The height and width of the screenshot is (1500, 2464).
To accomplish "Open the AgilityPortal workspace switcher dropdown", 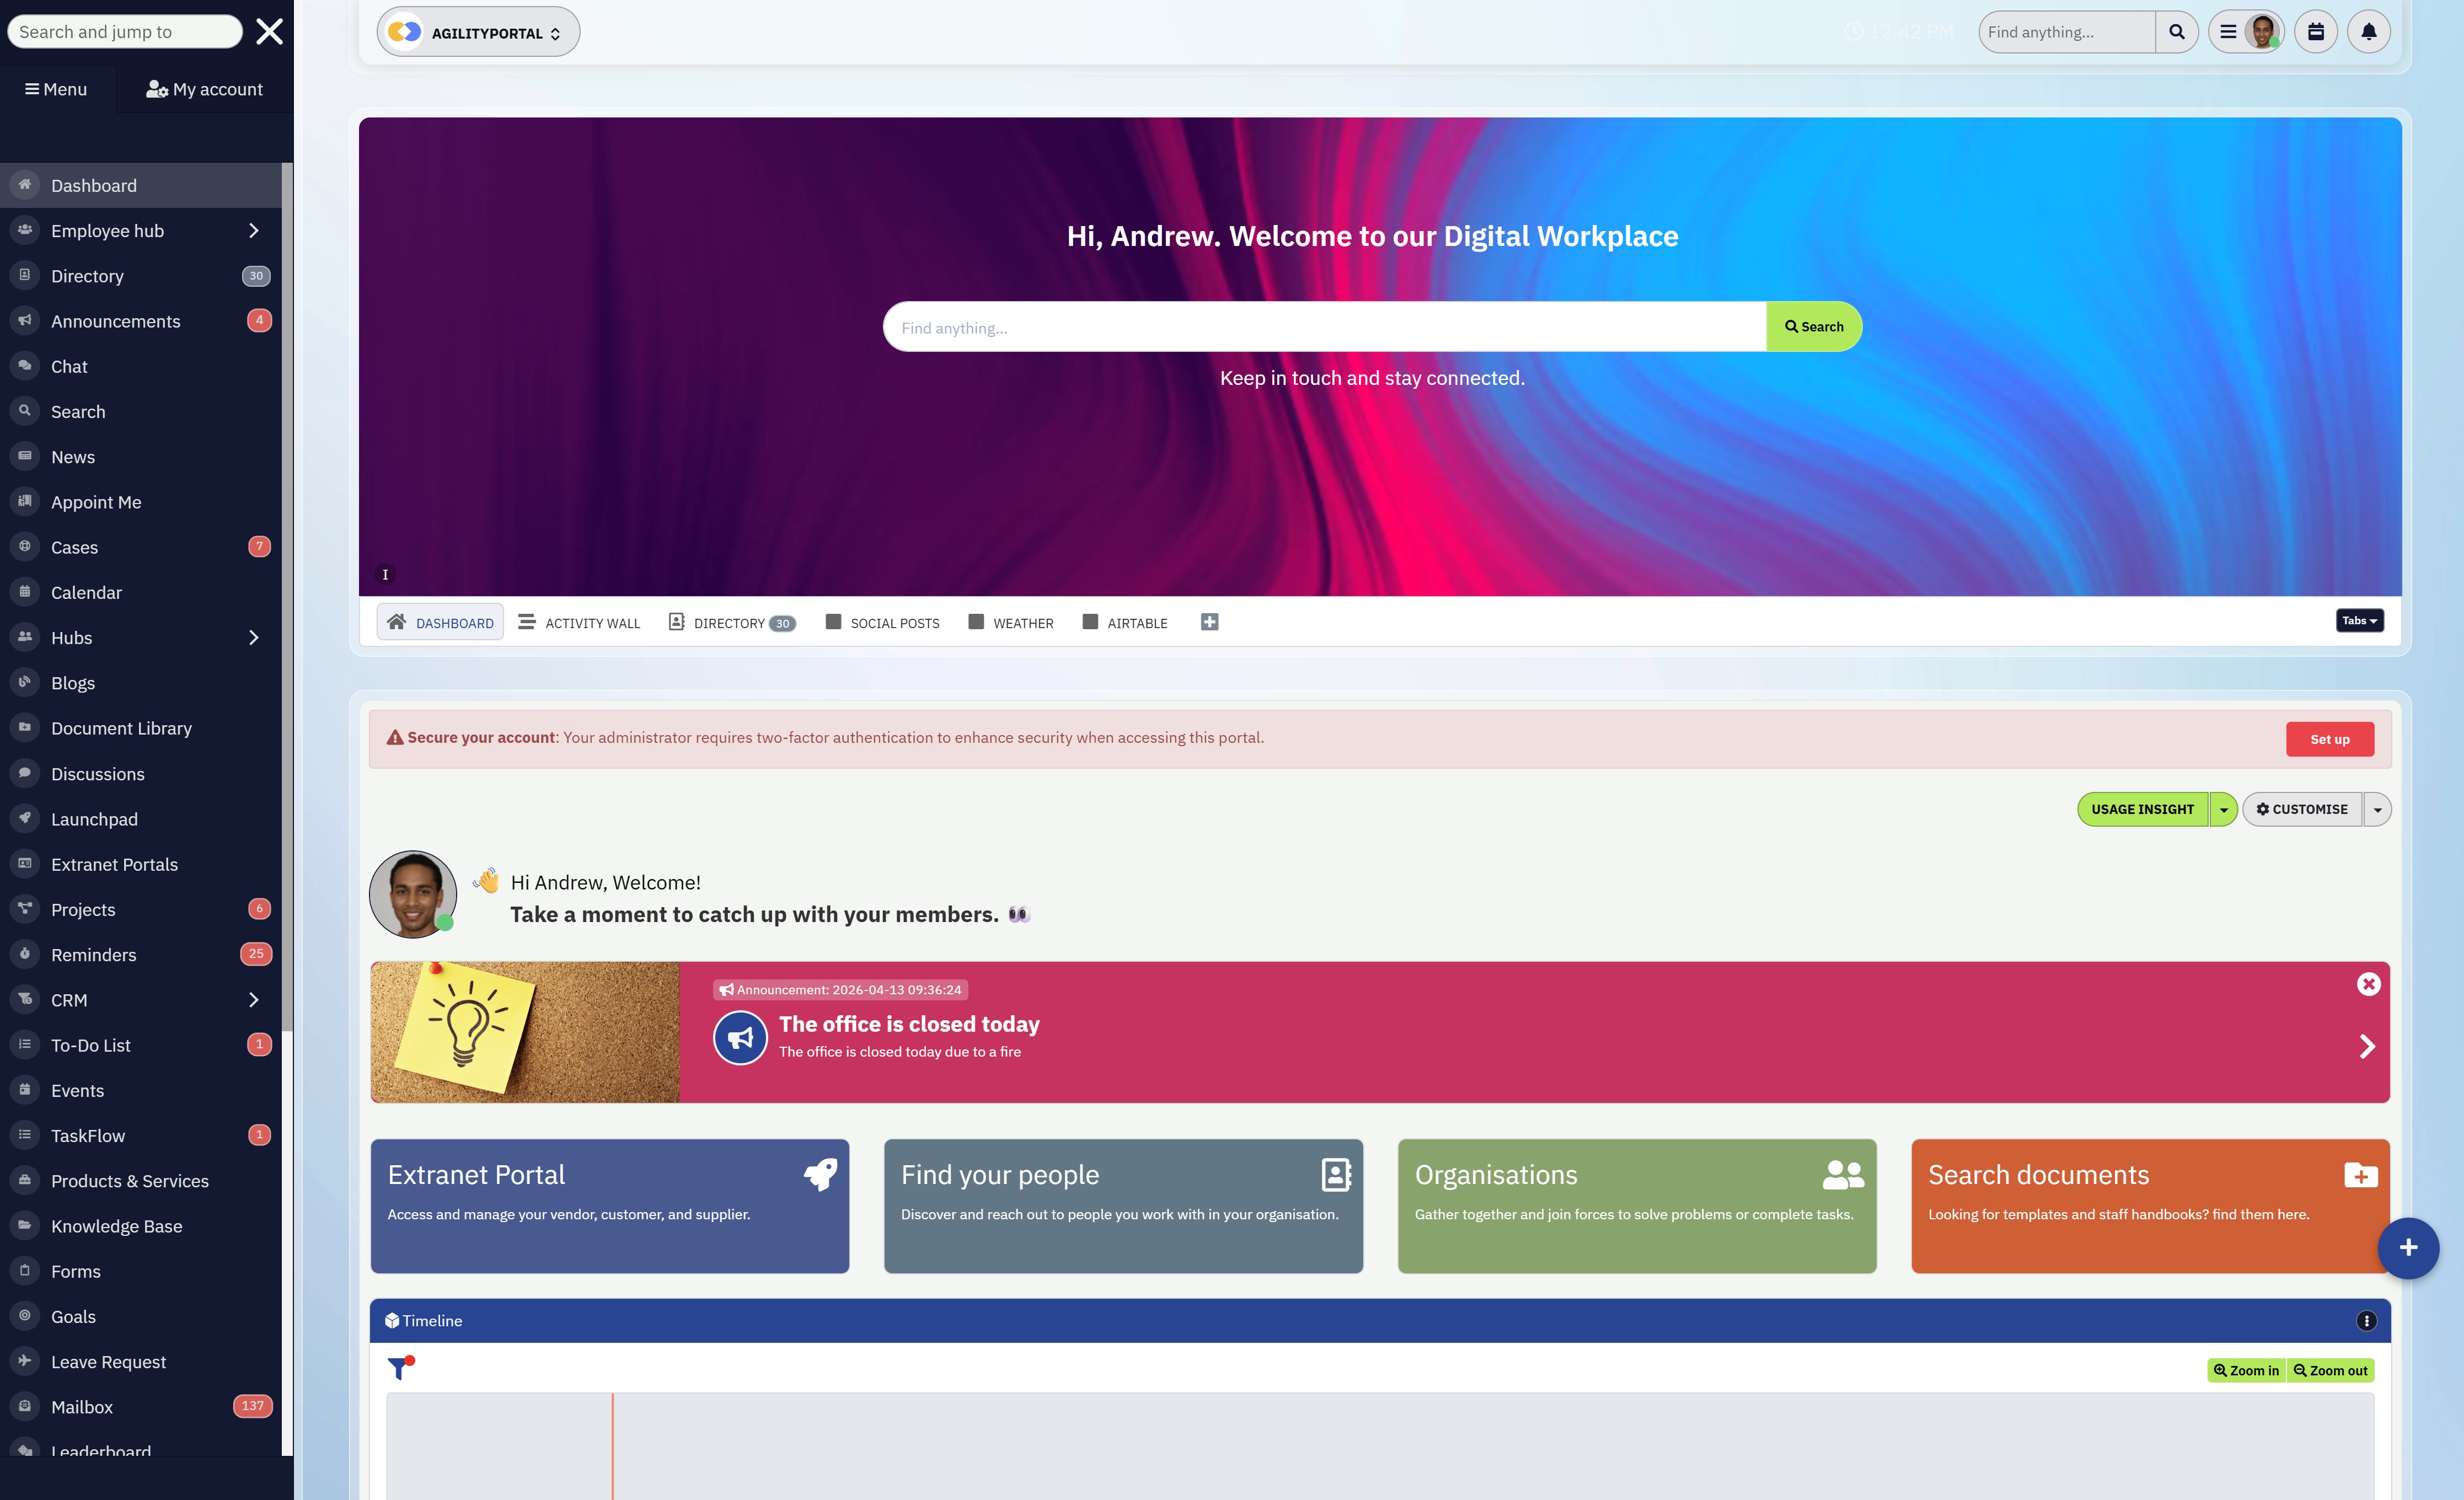I will (x=478, y=32).
